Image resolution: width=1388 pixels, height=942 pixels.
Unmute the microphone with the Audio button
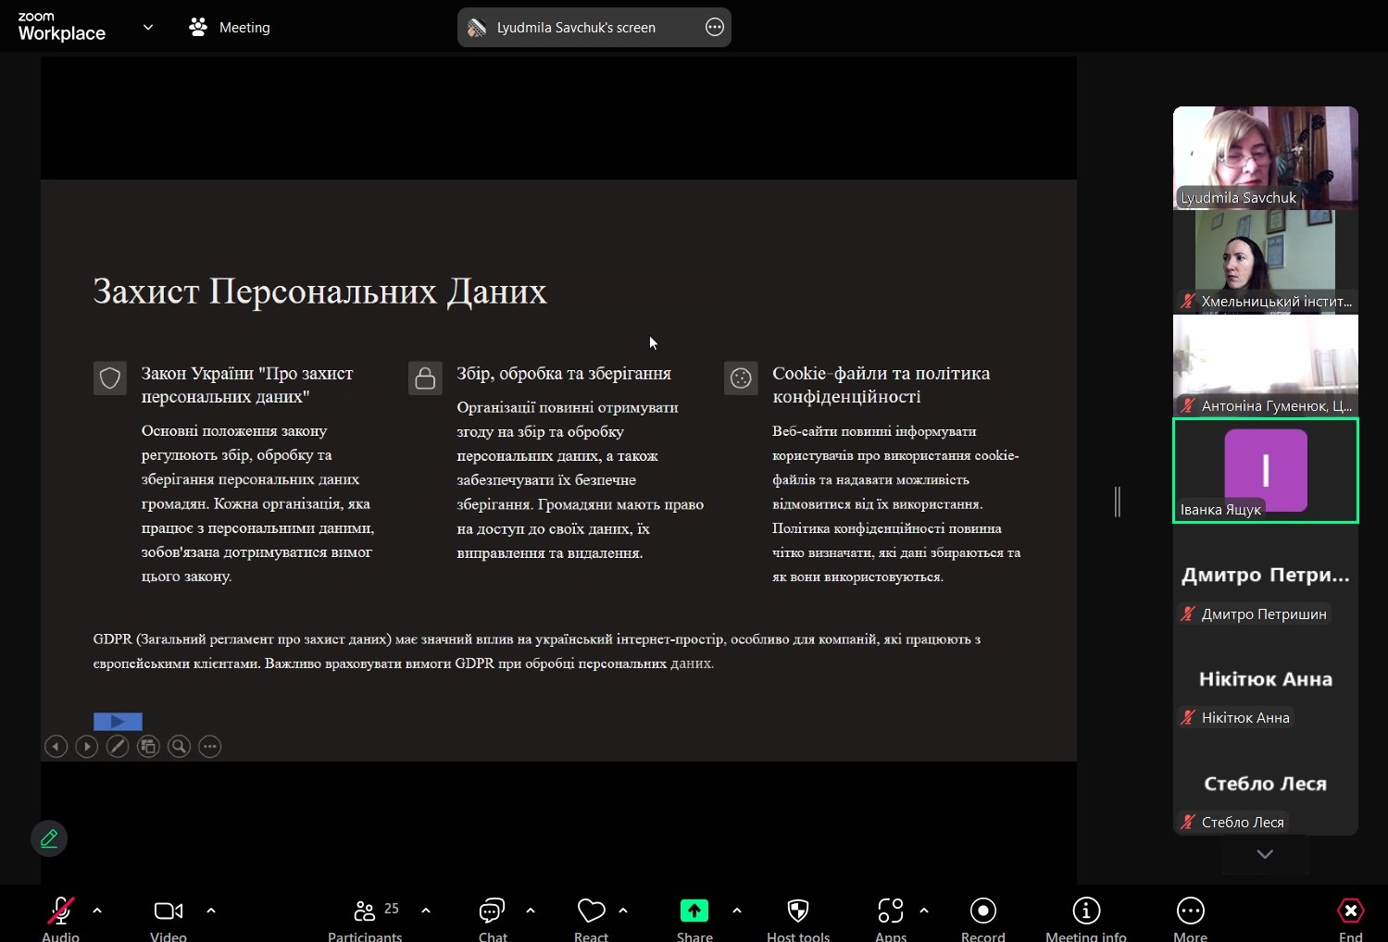click(x=60, y=912)
